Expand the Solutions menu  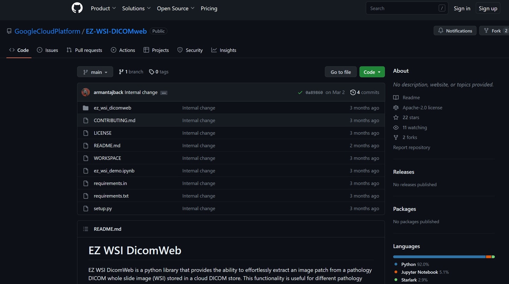tap(136, 8)
